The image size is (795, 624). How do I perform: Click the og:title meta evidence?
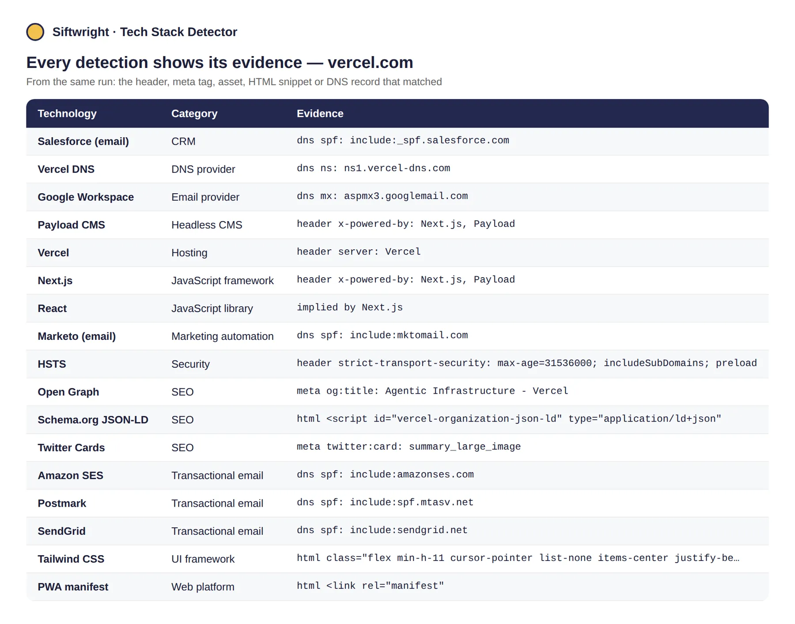click(x=432, y=391)
